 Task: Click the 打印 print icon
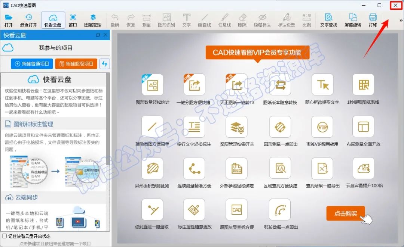click(x=373, y=21)
